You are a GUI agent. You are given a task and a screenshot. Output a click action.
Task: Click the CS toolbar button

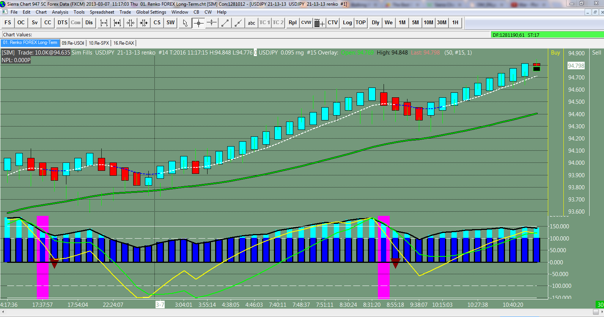pyautogui.click(x=157, y=23)
